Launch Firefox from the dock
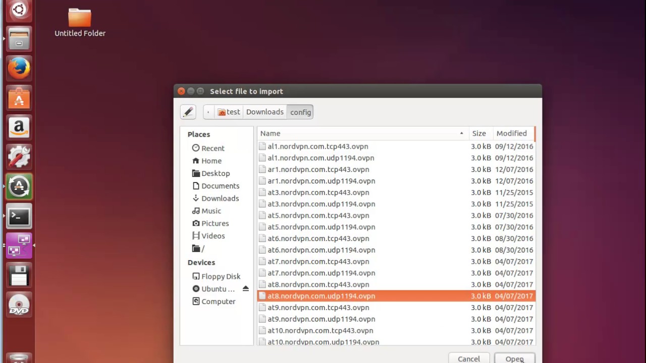Image resolution: width=646 pixels, height=363 pixels. 19,68
